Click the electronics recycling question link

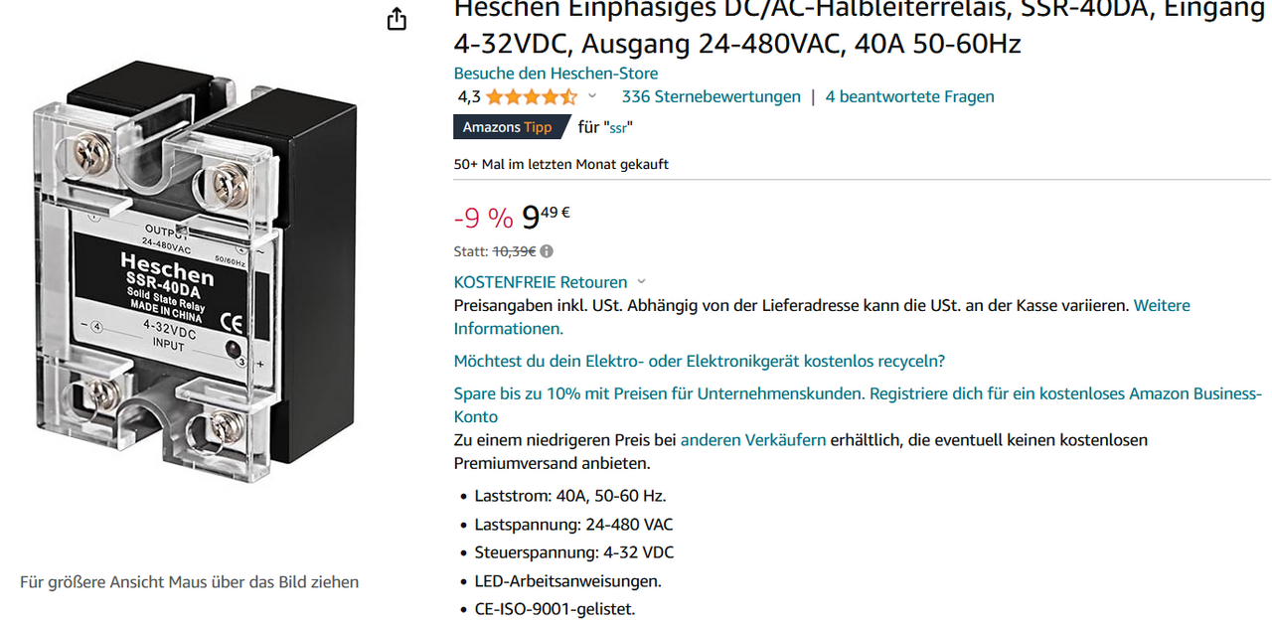700,361
